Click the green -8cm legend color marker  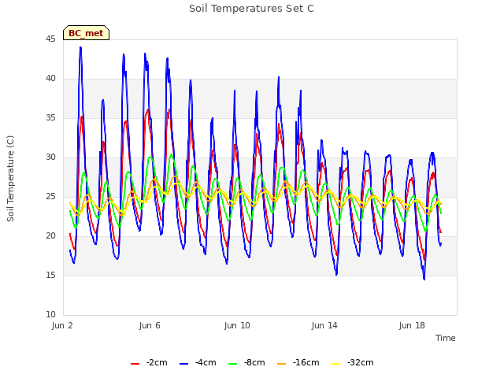(x=233, y=364)
